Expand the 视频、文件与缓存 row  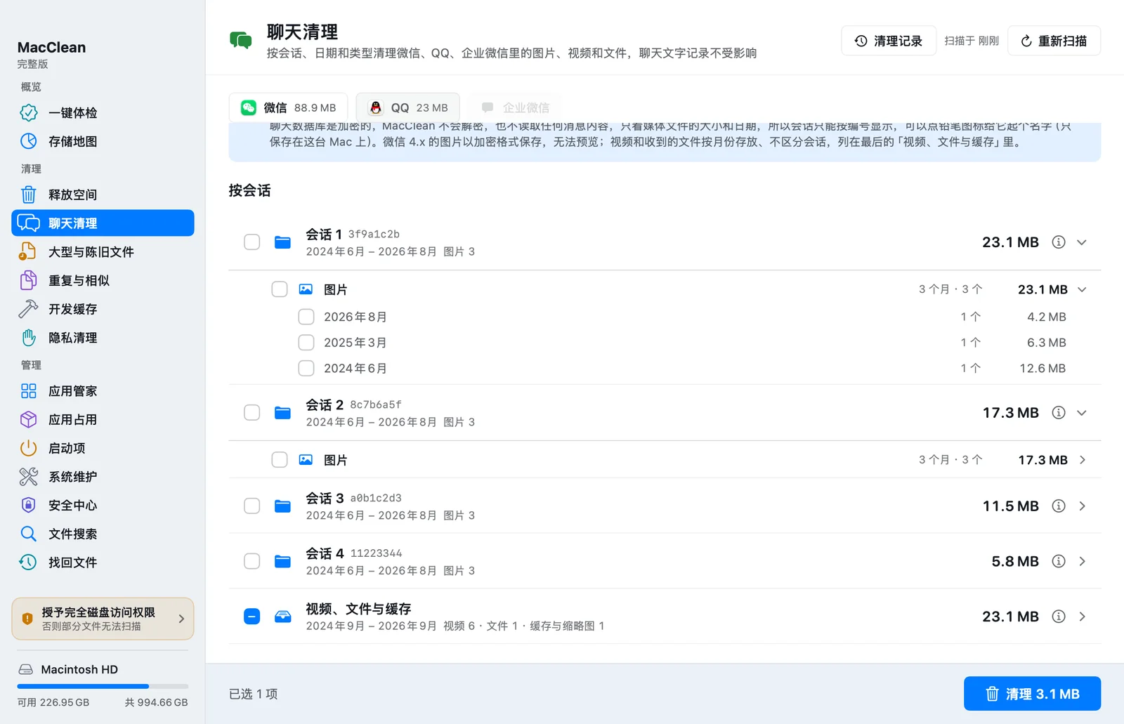(x=1082, y=617)
